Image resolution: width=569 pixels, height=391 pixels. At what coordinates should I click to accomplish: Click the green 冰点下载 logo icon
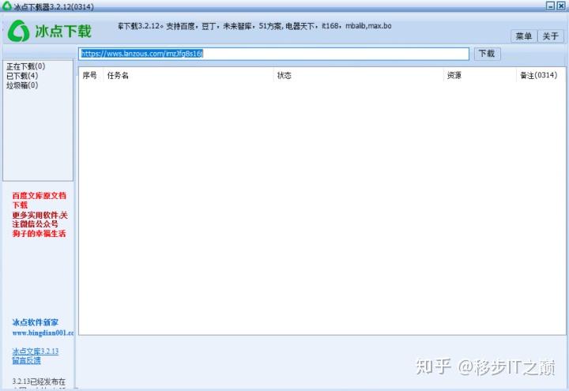pos(18,31)
